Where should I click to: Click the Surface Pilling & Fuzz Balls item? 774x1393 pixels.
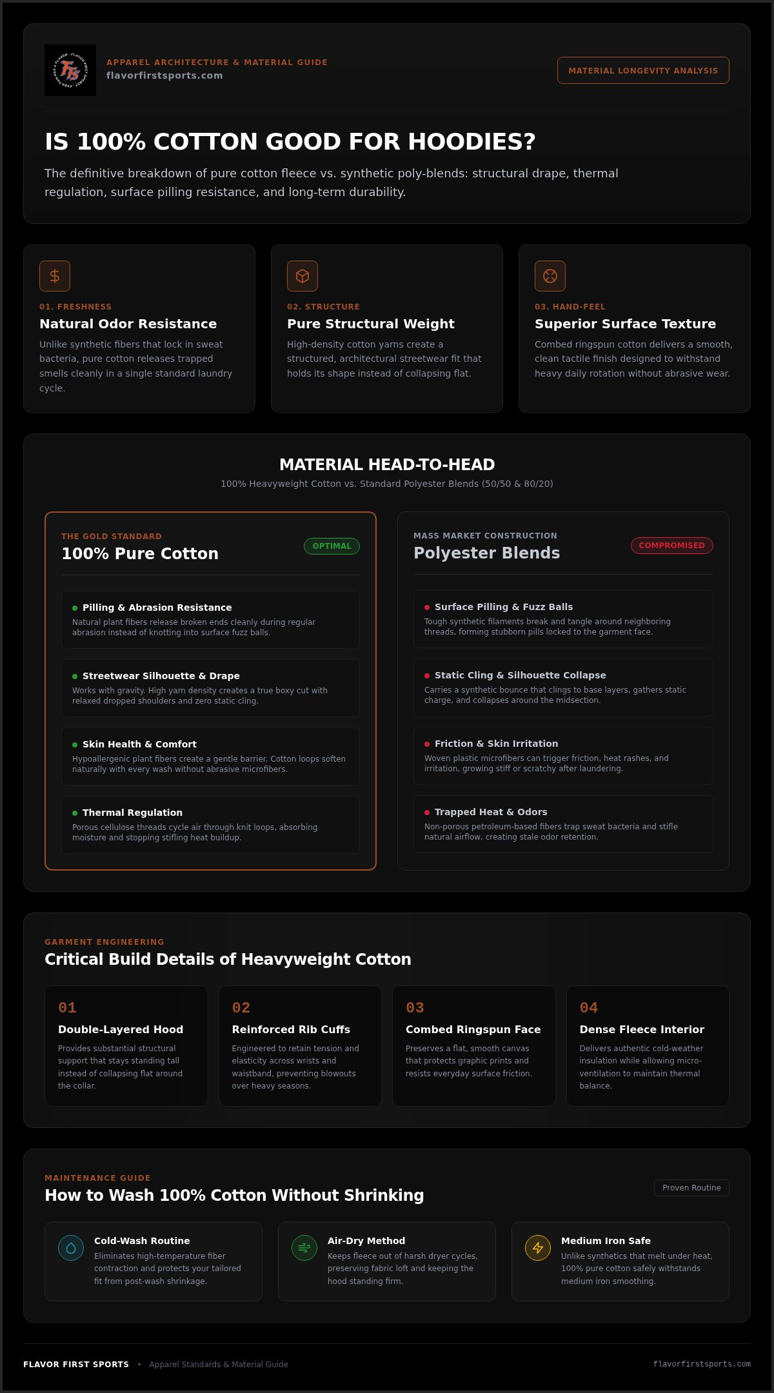(563, 619)
